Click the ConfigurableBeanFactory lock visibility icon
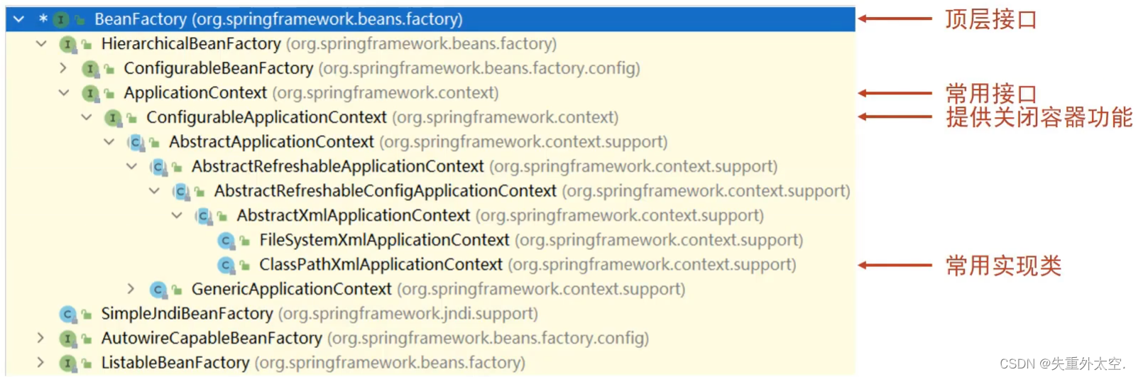The height and width of the screenshot is (377, 1136). (109, 70)
